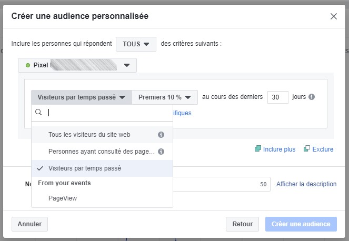349x241 pixels.
Task: Click the 'Annuler' button
Action: pyautogui.click(x=29, y=224)
